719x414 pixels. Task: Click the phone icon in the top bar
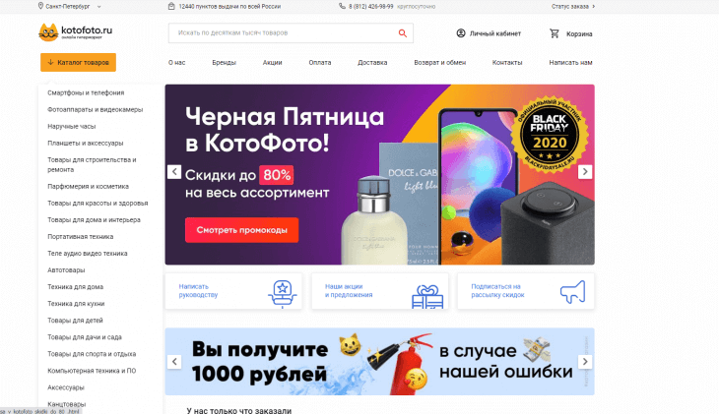point(342,6)
